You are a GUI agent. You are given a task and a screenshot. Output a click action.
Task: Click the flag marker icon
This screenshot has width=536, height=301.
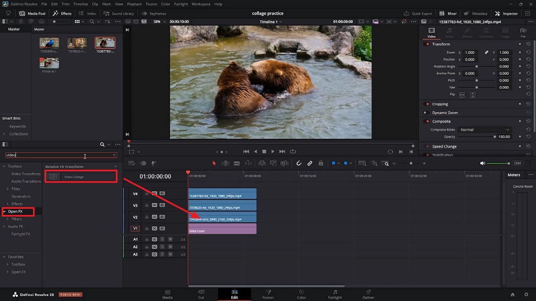pos(334,163)
